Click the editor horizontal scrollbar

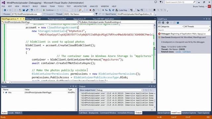point(82,82)
